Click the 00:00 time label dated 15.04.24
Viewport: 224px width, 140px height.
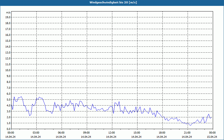click(x=213, y=133)
